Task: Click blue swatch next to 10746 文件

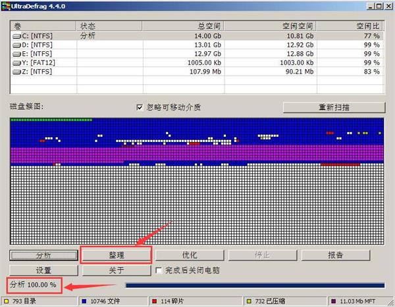Action: (84, 301)
